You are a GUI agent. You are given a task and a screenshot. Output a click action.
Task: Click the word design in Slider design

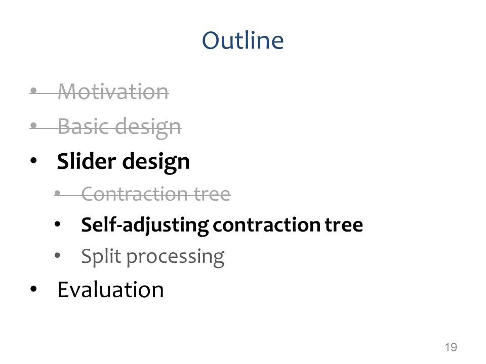(156, 163)
